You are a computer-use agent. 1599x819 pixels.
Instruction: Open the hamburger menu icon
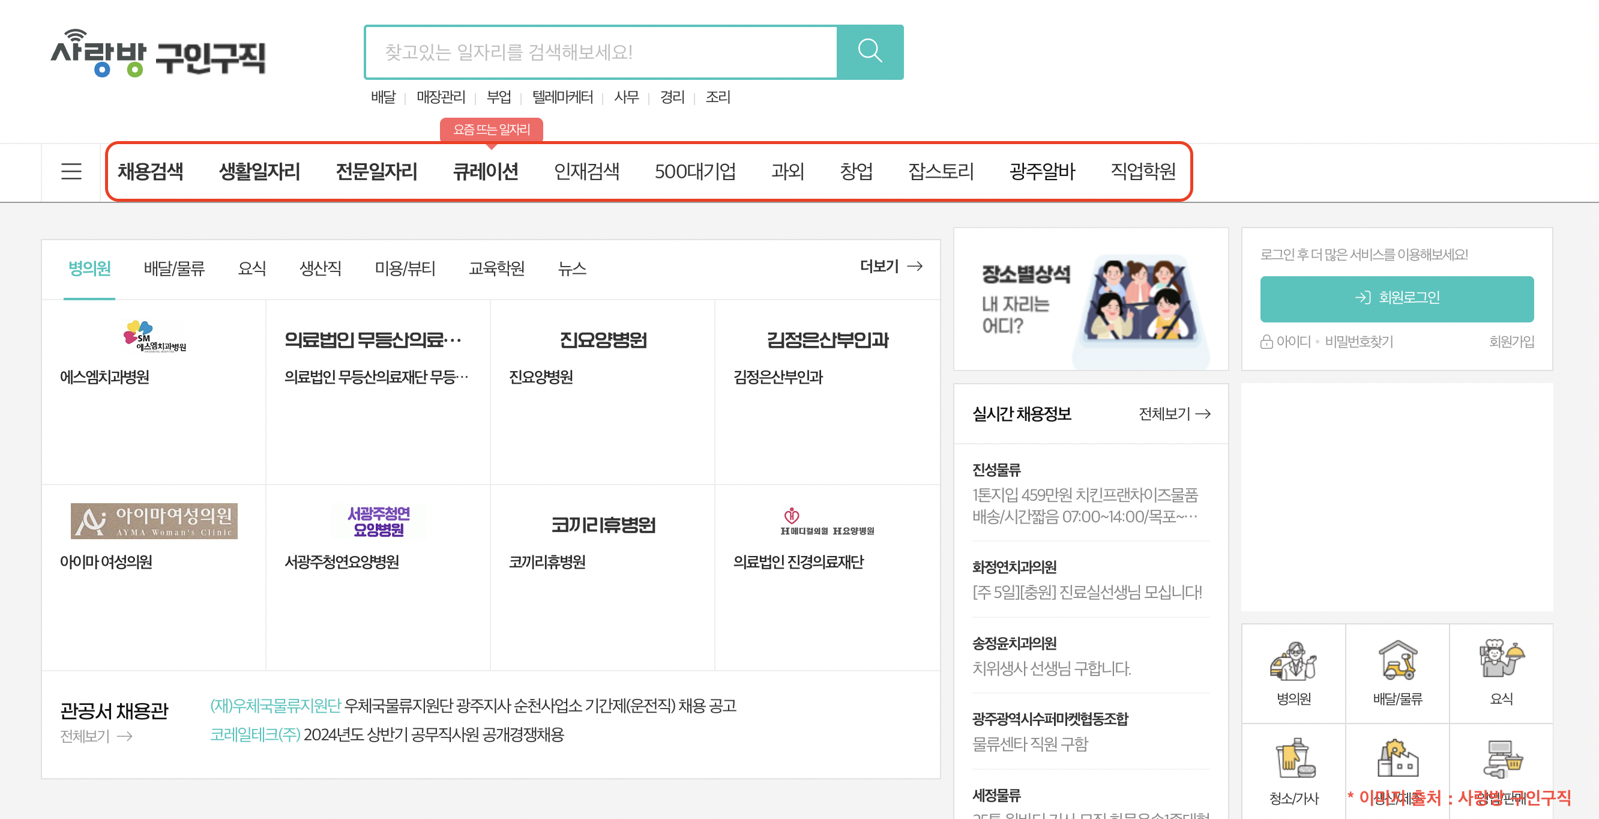pyautogui.click(x=71, y=171)
